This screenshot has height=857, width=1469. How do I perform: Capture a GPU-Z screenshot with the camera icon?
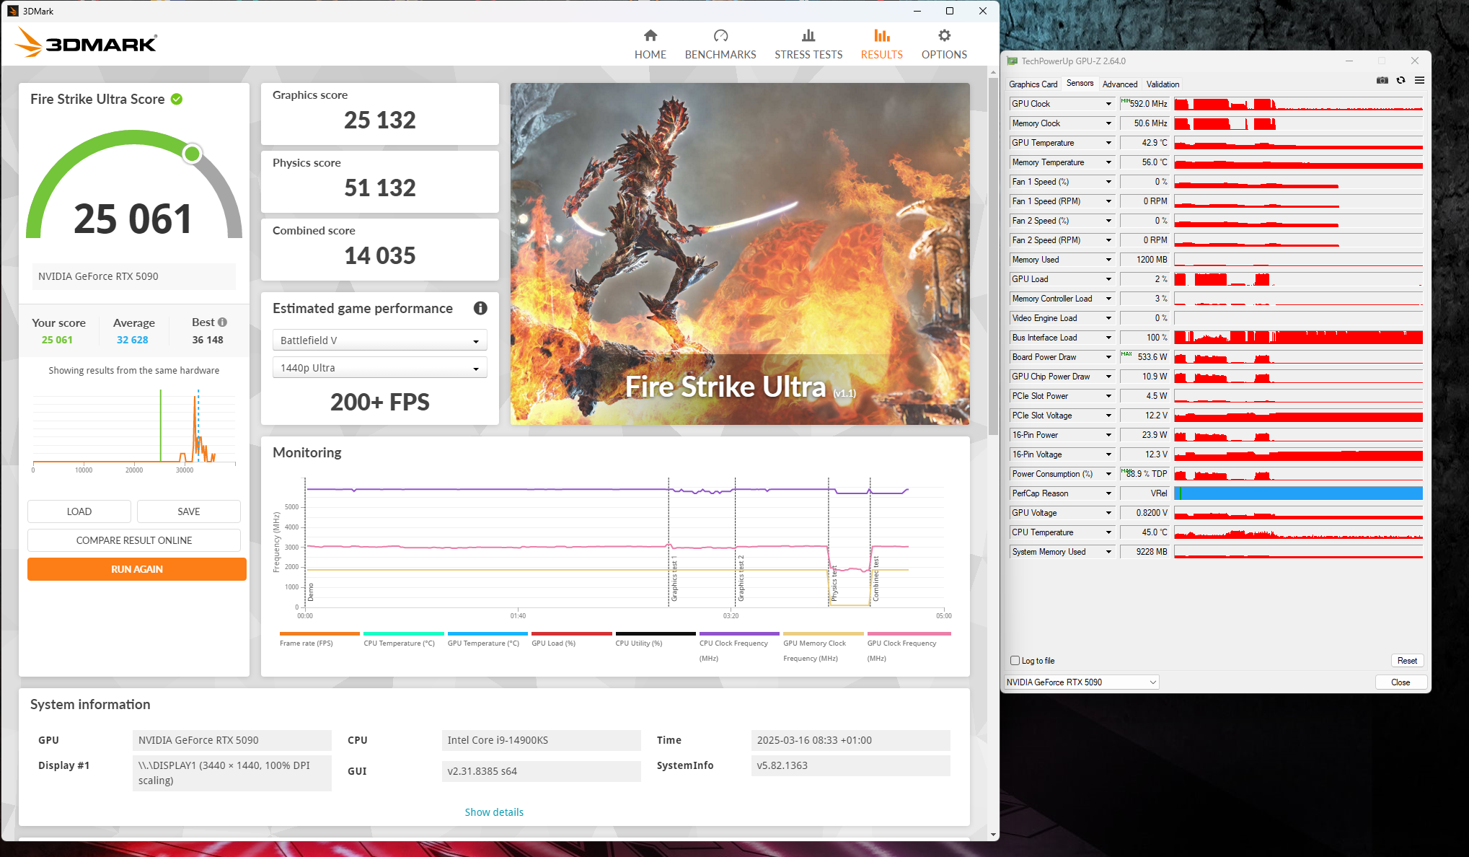click(x=1382, y=80)
